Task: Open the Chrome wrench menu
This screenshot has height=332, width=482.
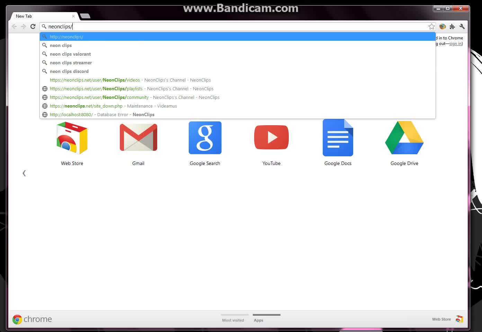Action: (462, 26)
